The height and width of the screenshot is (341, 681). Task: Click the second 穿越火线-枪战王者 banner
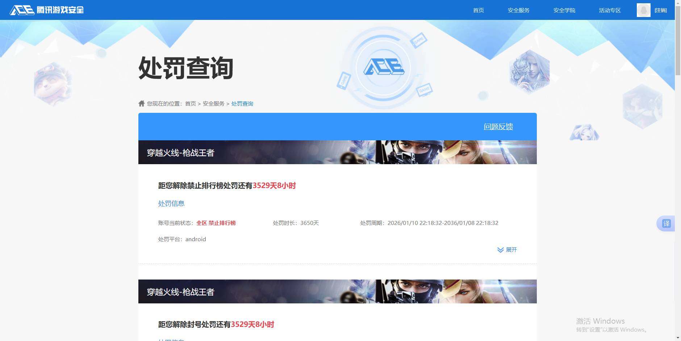click(x=338, y=291)
